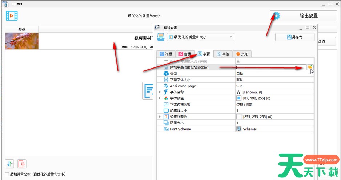341x180 pixels.
Task: Click the maple leaf preview thumbnail
Action: [22, 41]
